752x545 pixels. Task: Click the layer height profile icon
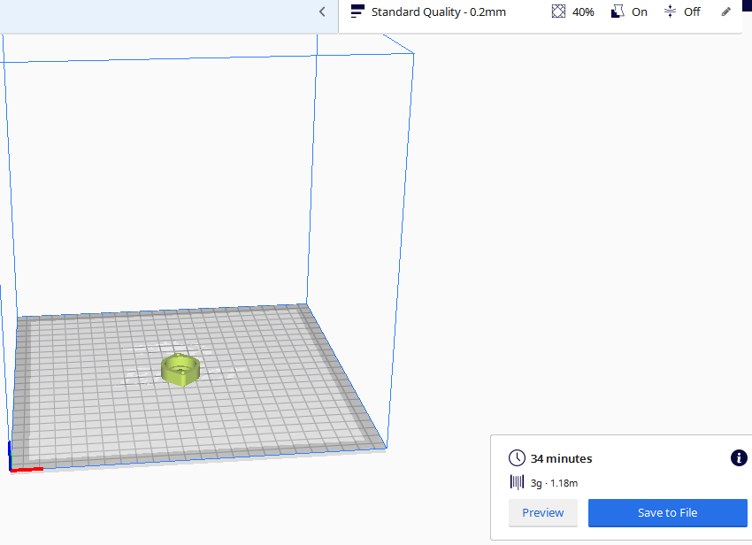[x=357, y=12]
